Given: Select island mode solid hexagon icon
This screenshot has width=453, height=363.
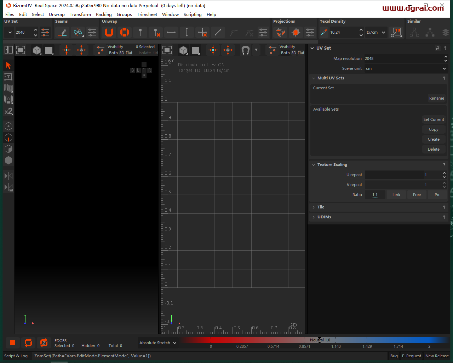Looking at the screenshot, I should click(8, 160).
